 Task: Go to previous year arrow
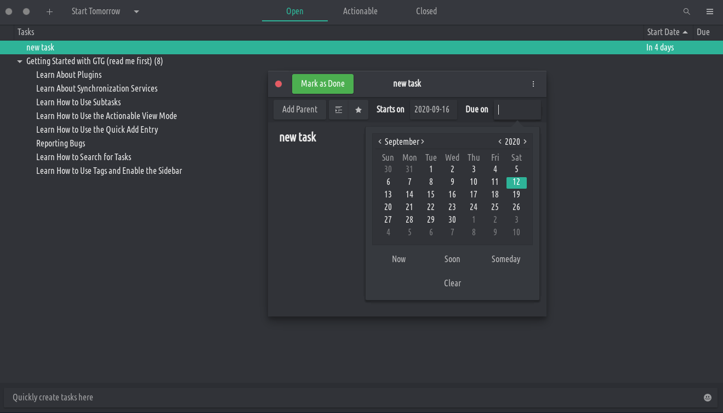click(x=500, y=142)
